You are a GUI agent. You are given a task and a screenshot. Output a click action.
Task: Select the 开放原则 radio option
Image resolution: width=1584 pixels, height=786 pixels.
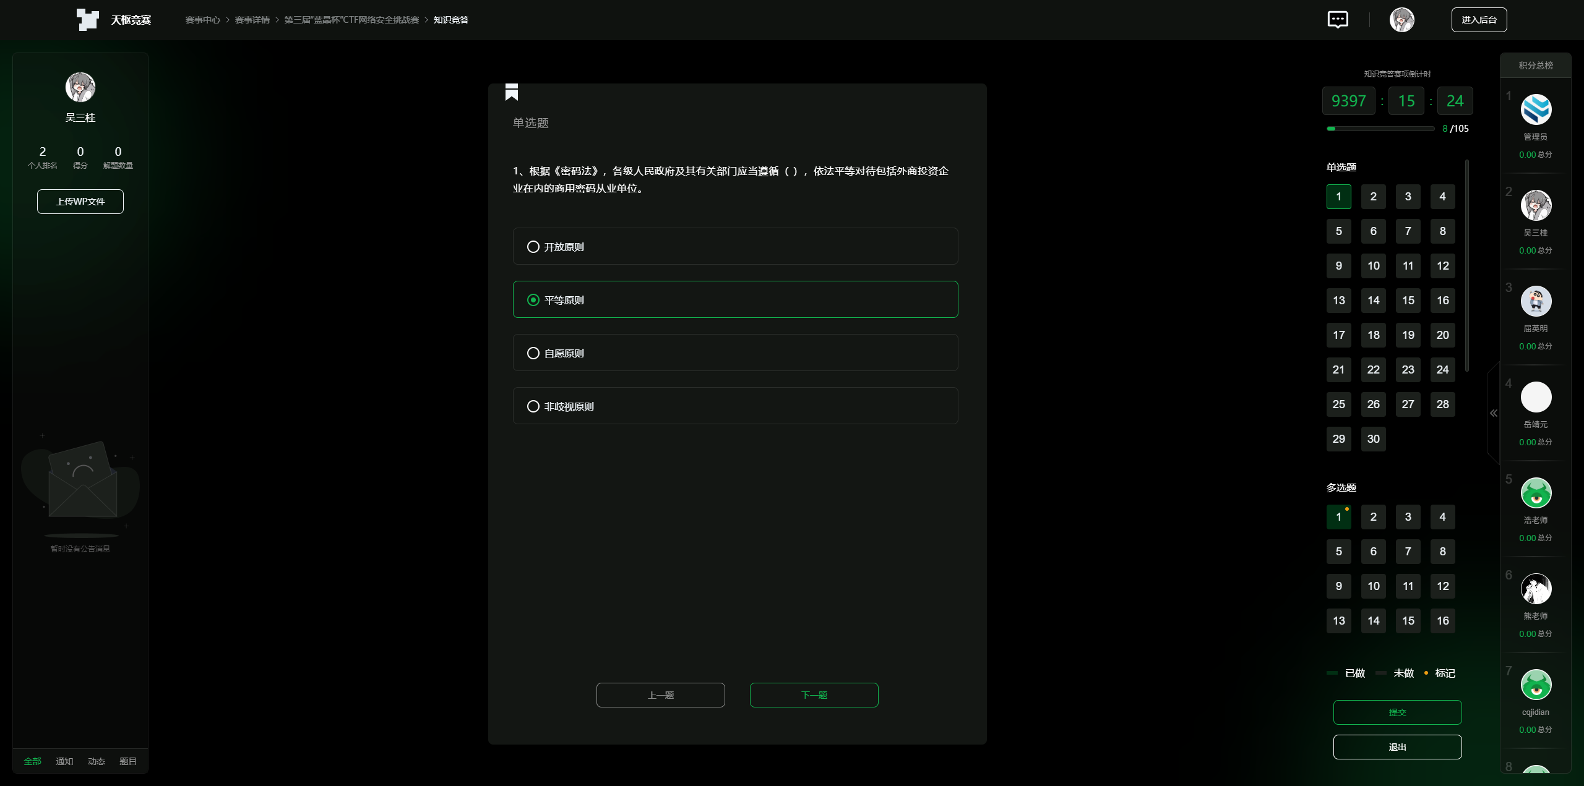(533, 247)
